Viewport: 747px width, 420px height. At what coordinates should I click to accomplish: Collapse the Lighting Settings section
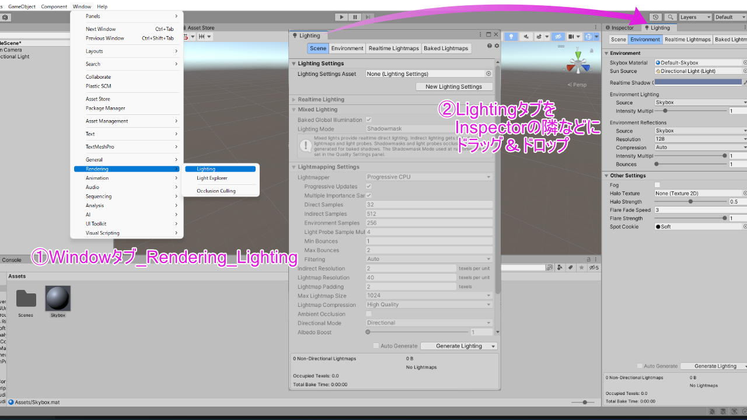pyautogui.click(x=294, y=64)
